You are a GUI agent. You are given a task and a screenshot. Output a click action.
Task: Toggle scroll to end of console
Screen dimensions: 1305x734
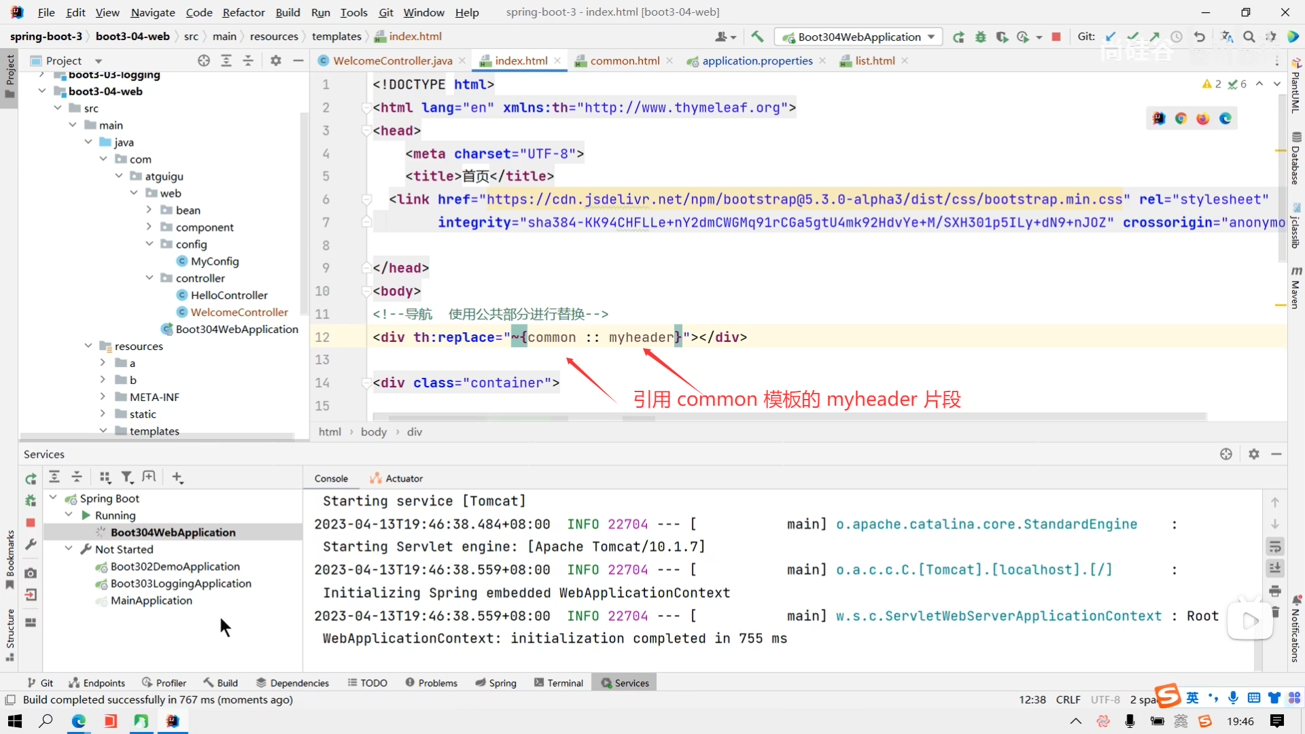1275,568
